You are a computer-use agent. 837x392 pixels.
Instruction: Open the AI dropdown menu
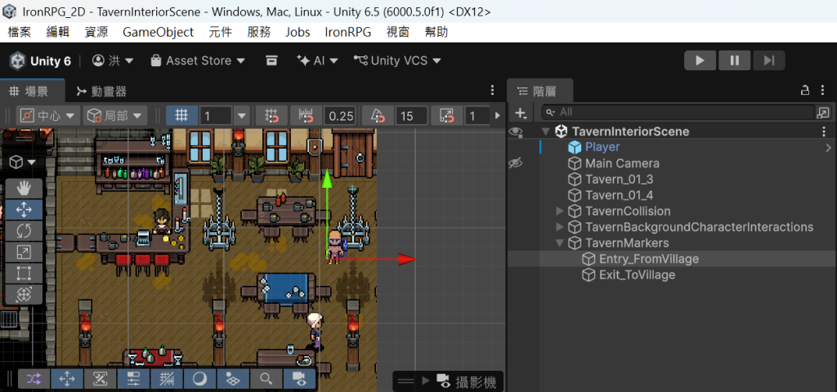(x=318, y=60)
